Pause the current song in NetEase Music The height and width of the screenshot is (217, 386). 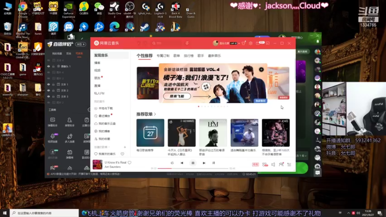coord(193,163)
